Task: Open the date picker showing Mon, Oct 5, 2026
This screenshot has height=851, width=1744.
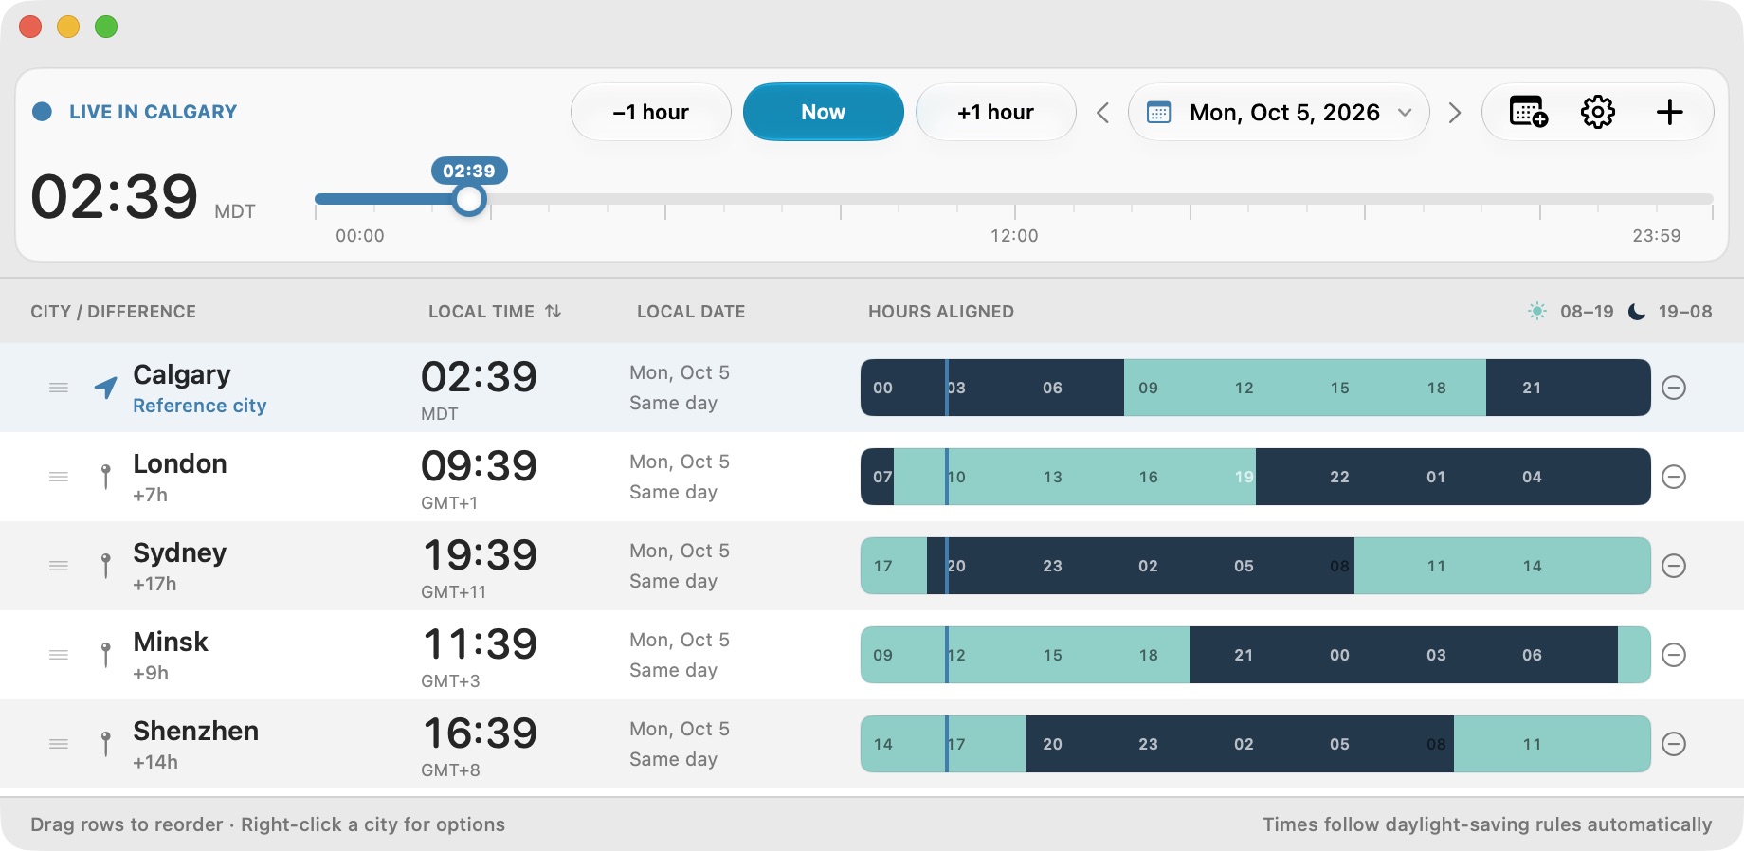Action: click(x=1279, y=112)
